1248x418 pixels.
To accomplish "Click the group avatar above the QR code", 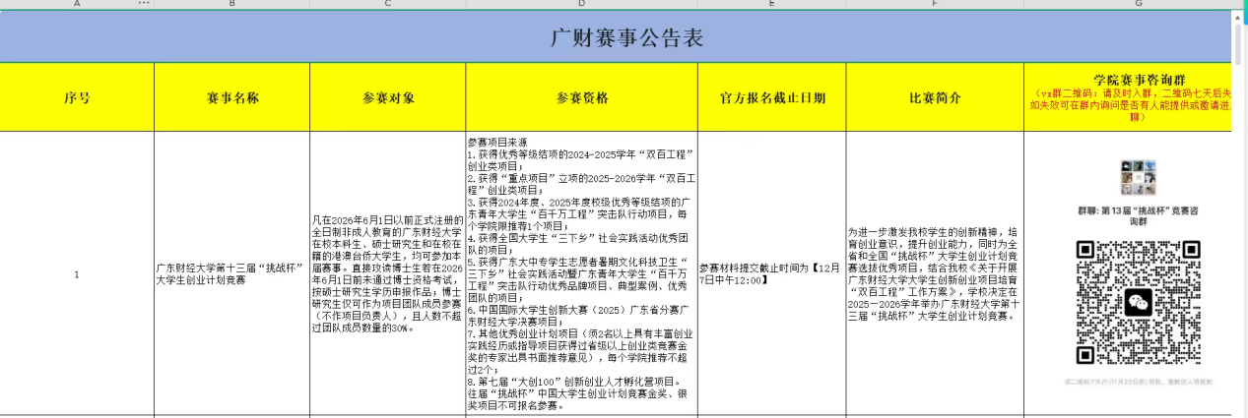I will pos(1138,177).
